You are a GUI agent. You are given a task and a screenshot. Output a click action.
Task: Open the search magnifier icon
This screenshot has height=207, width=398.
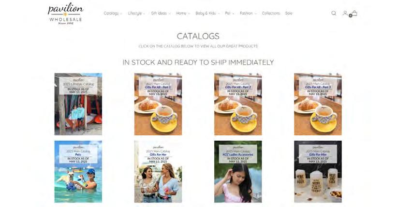coord(334,13)
